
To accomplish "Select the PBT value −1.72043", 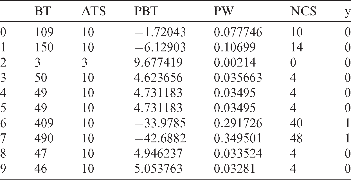I will tap(160, 33).
